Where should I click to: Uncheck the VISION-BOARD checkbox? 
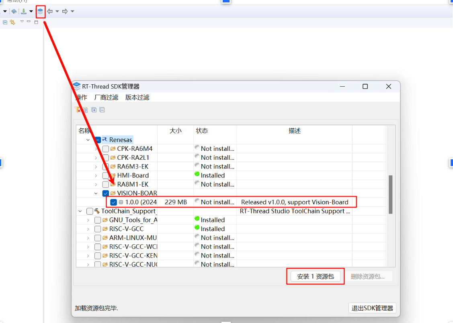pyautogui.click(x=105, y=193)
